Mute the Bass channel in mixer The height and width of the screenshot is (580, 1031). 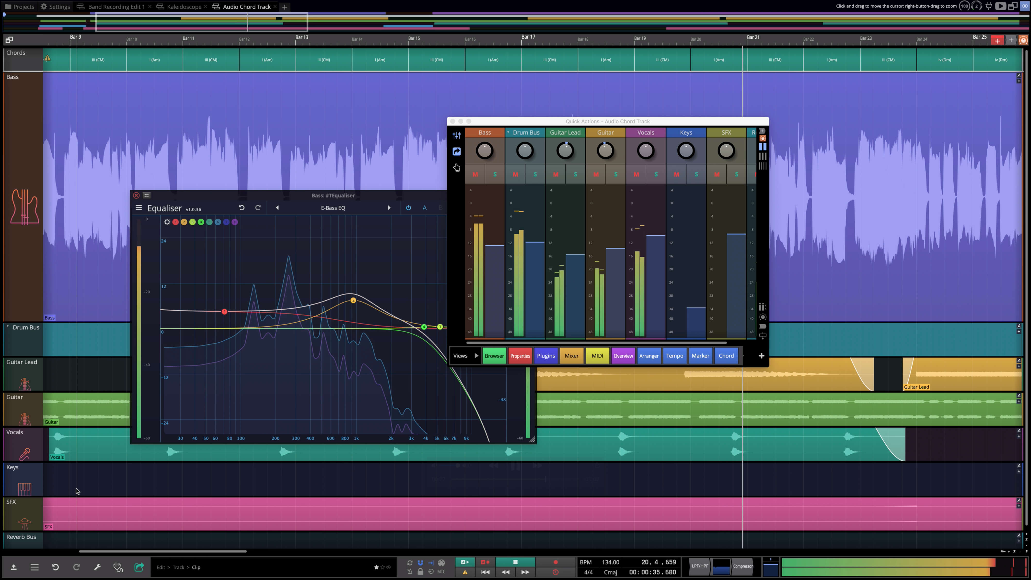pos(475,175)
